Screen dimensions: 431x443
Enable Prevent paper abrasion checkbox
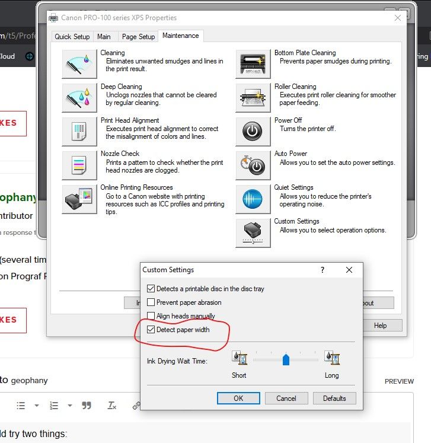point(151,302)
